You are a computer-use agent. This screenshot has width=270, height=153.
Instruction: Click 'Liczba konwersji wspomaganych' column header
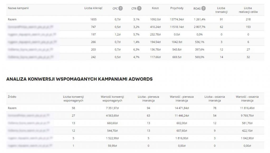tap(73, 99)
